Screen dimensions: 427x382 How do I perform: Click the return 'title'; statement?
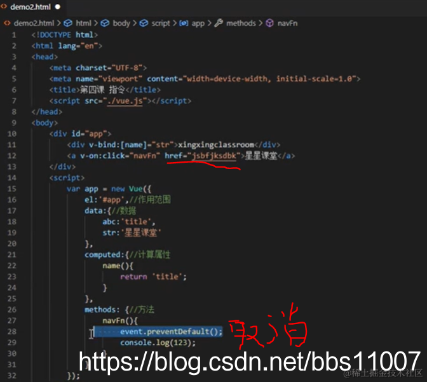pyautogui.click(x=154, y=277)
